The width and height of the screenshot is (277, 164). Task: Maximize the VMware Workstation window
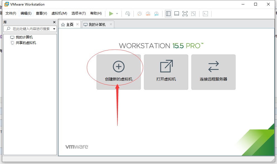tap(256, 4)
